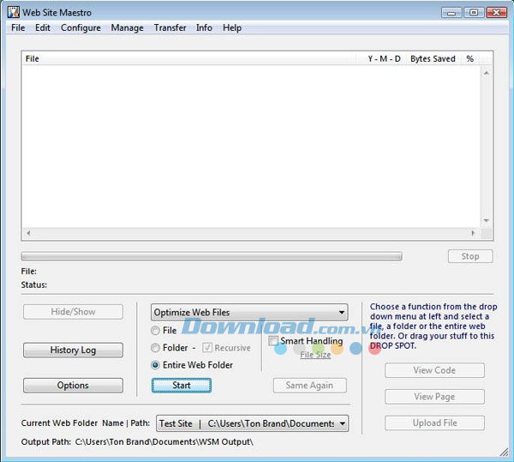Click the Stop button
The image size is (514, 462).
[x=470, y=256]
